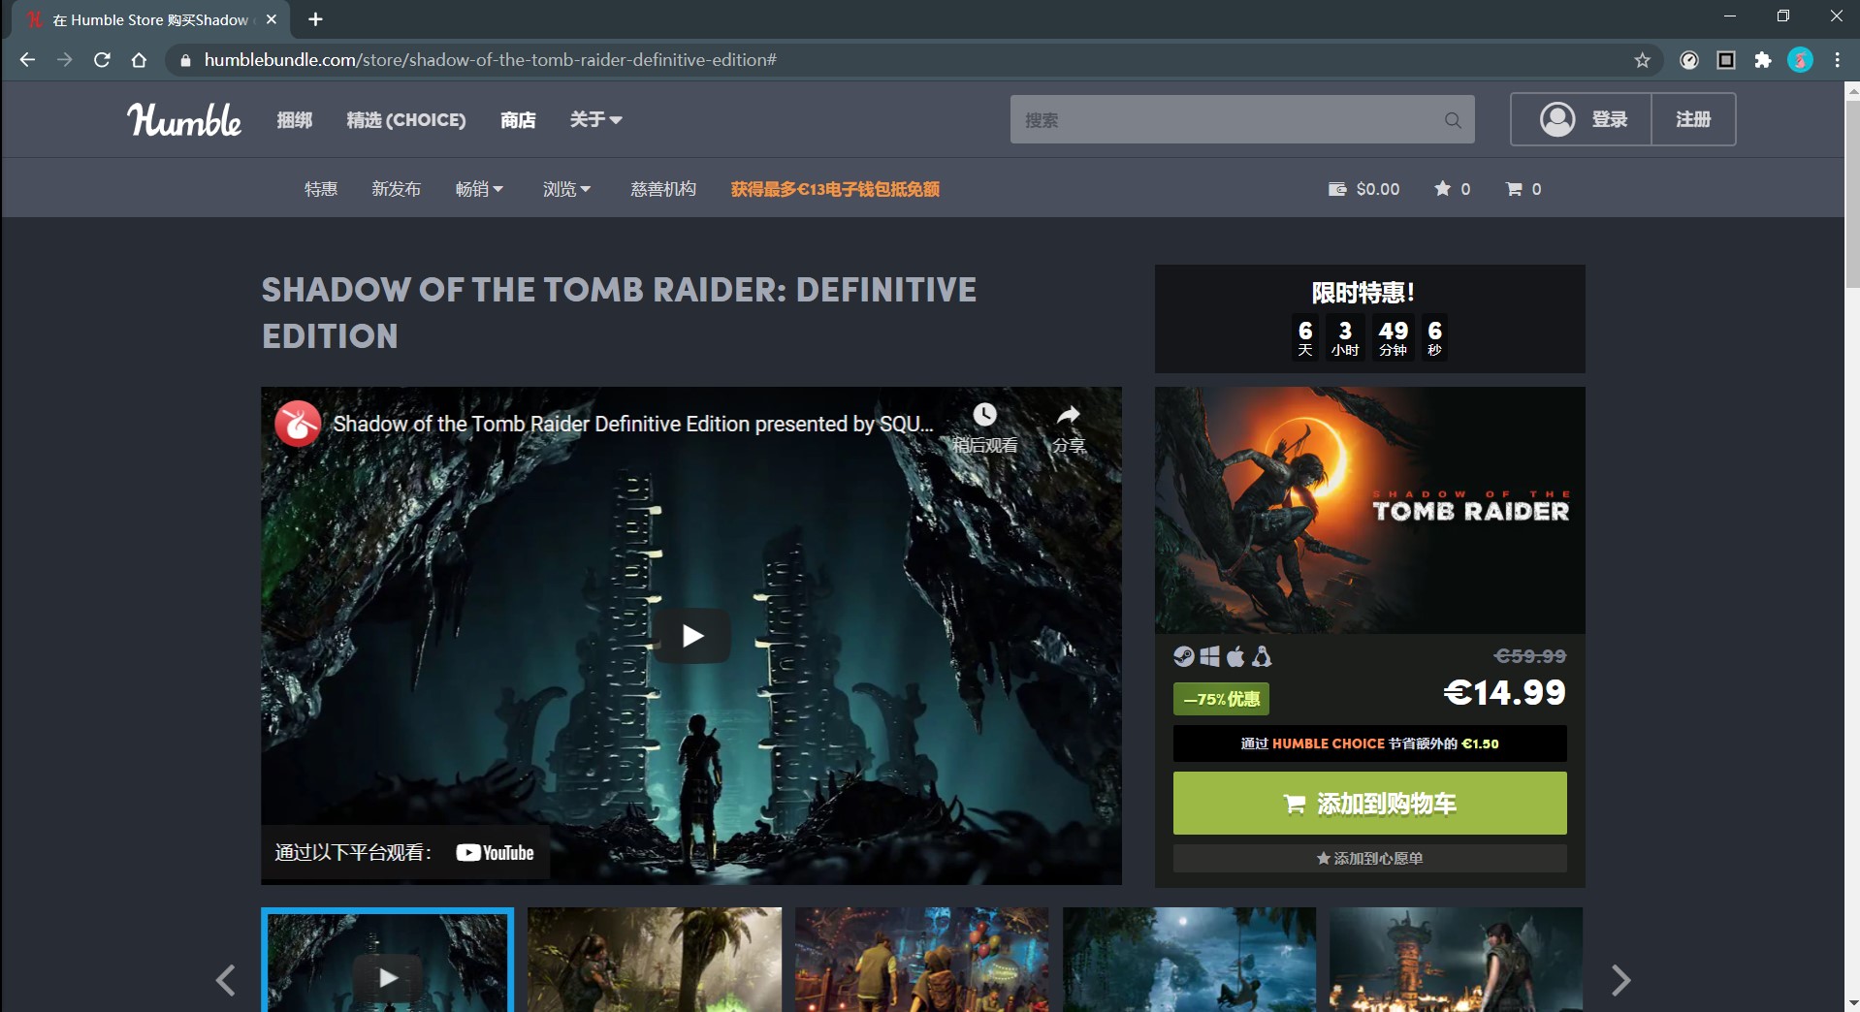Click the Steam platform icon
This screenshot has height=1012, width=1860.
pyautogui.click(x=1183, y=656)
